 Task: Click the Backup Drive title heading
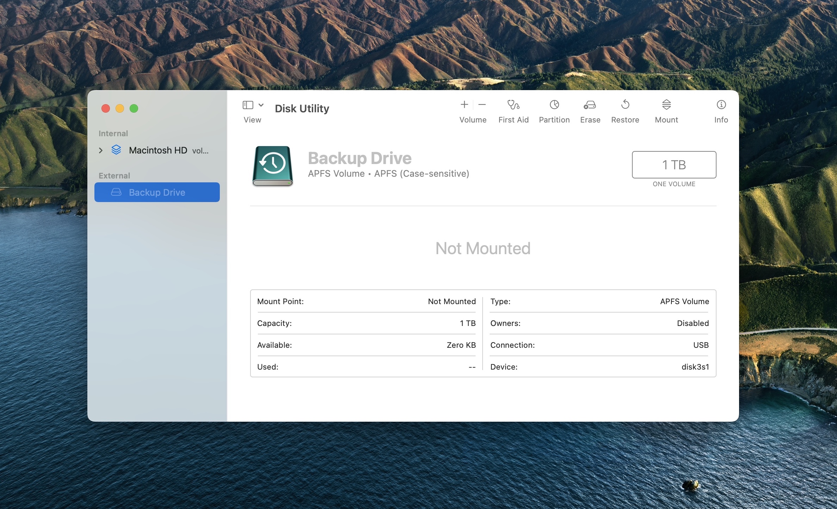coord(360,158)
